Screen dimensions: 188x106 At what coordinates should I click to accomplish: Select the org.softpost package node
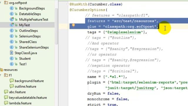(x=18, y=3)
